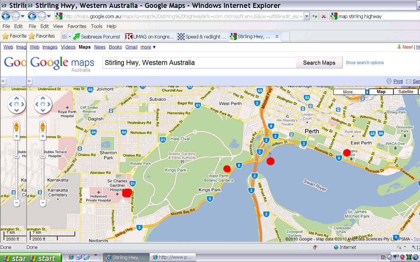420x262 pixels.
Task: Click the Search Maps button
Action: pyautogui.click(x=319, y=63)
